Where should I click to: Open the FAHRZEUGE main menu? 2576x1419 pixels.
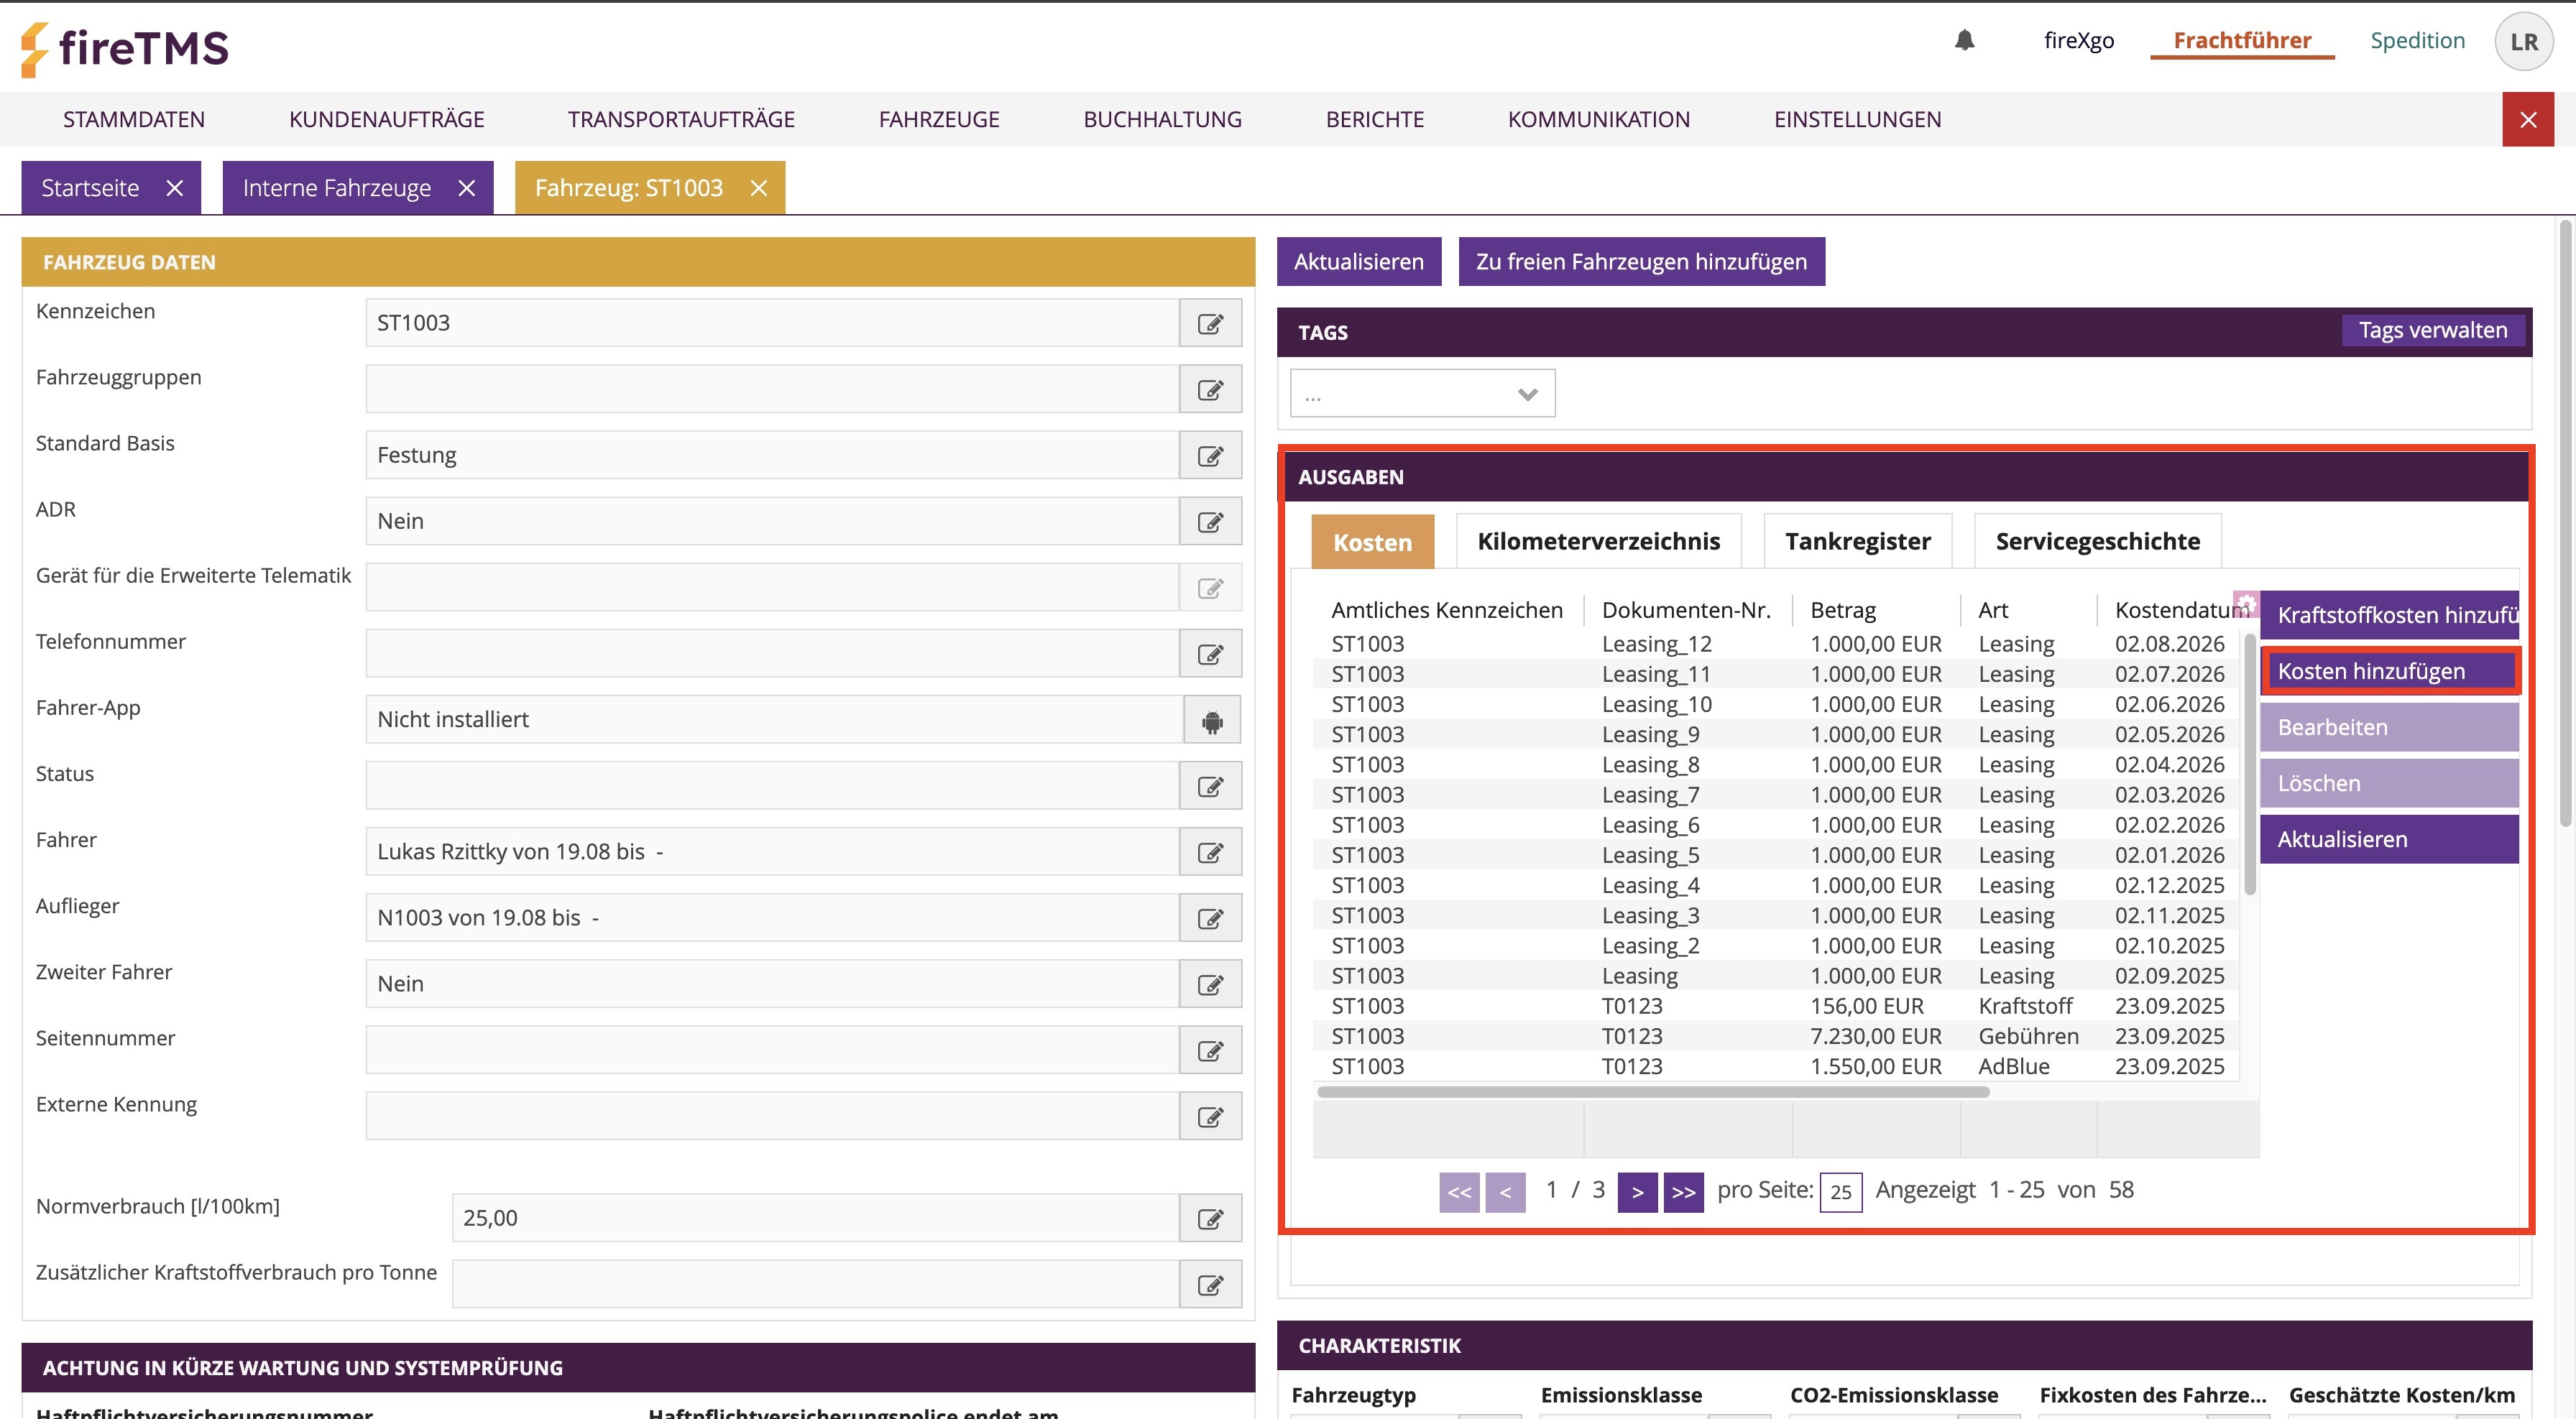[x=938, y=119]
